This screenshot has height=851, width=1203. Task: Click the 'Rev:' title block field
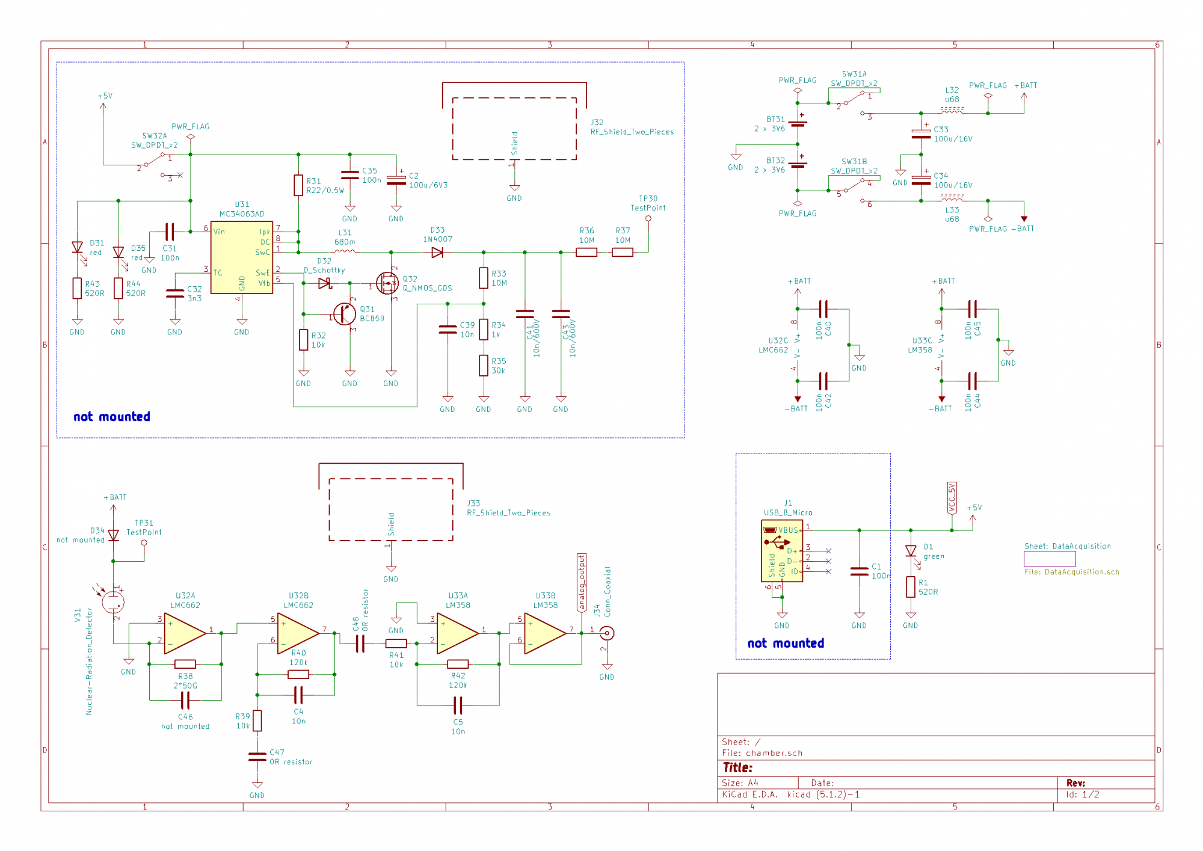1075,783
